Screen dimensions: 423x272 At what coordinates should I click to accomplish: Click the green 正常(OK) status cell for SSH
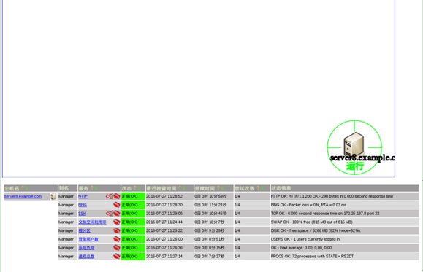[133, 214]
